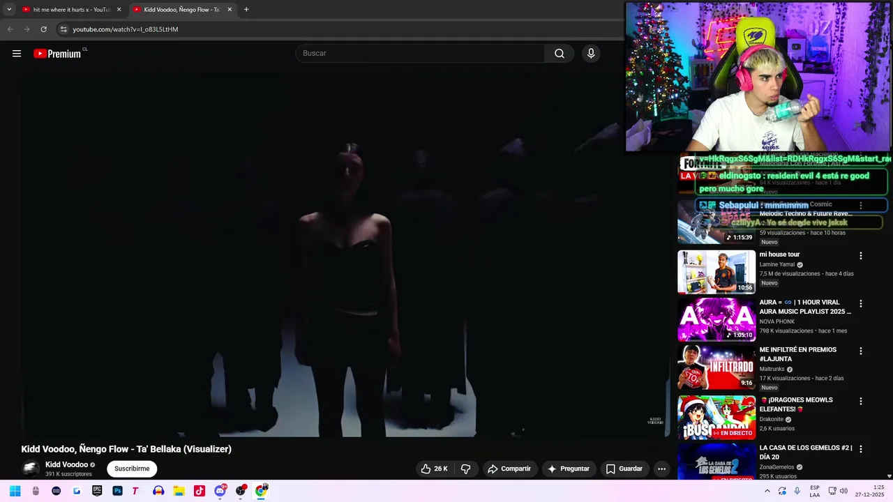Open options menu for 'ME INFILTRÉ EN PREMIOS'
893x502 pixels.
pos(860,351)
